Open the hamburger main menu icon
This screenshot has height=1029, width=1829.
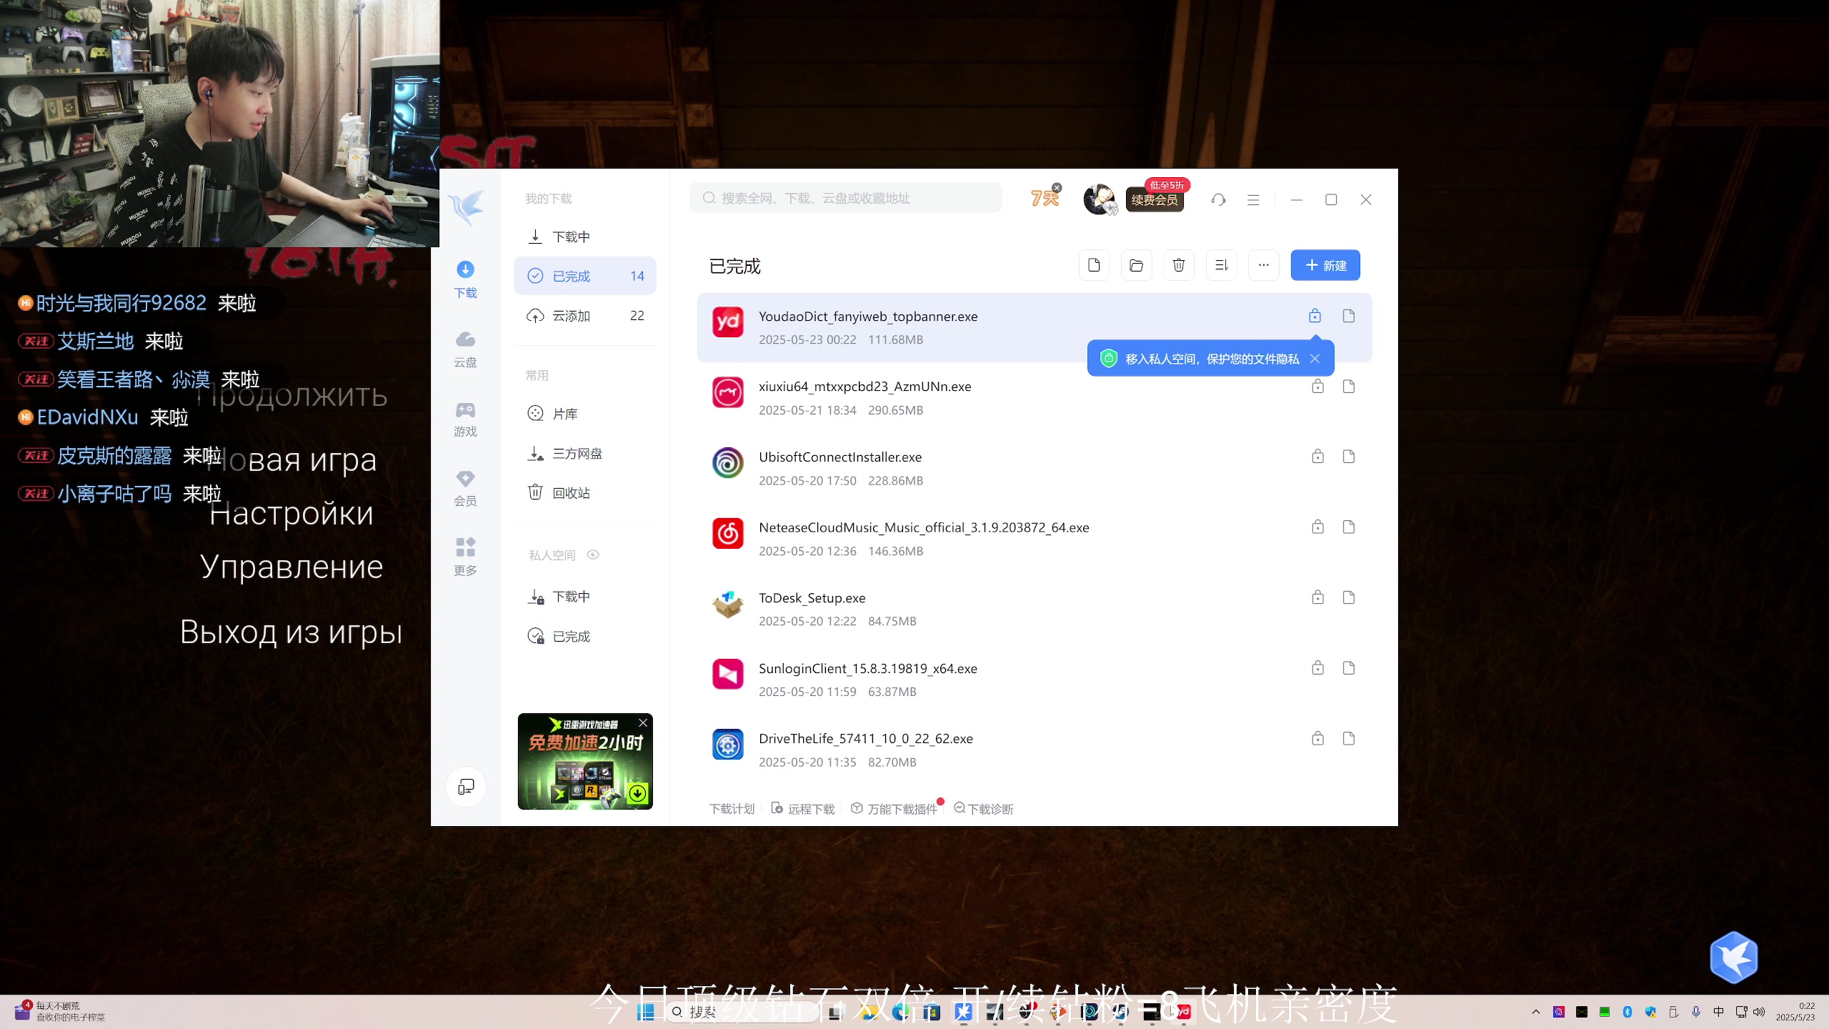coord(1253,200)
